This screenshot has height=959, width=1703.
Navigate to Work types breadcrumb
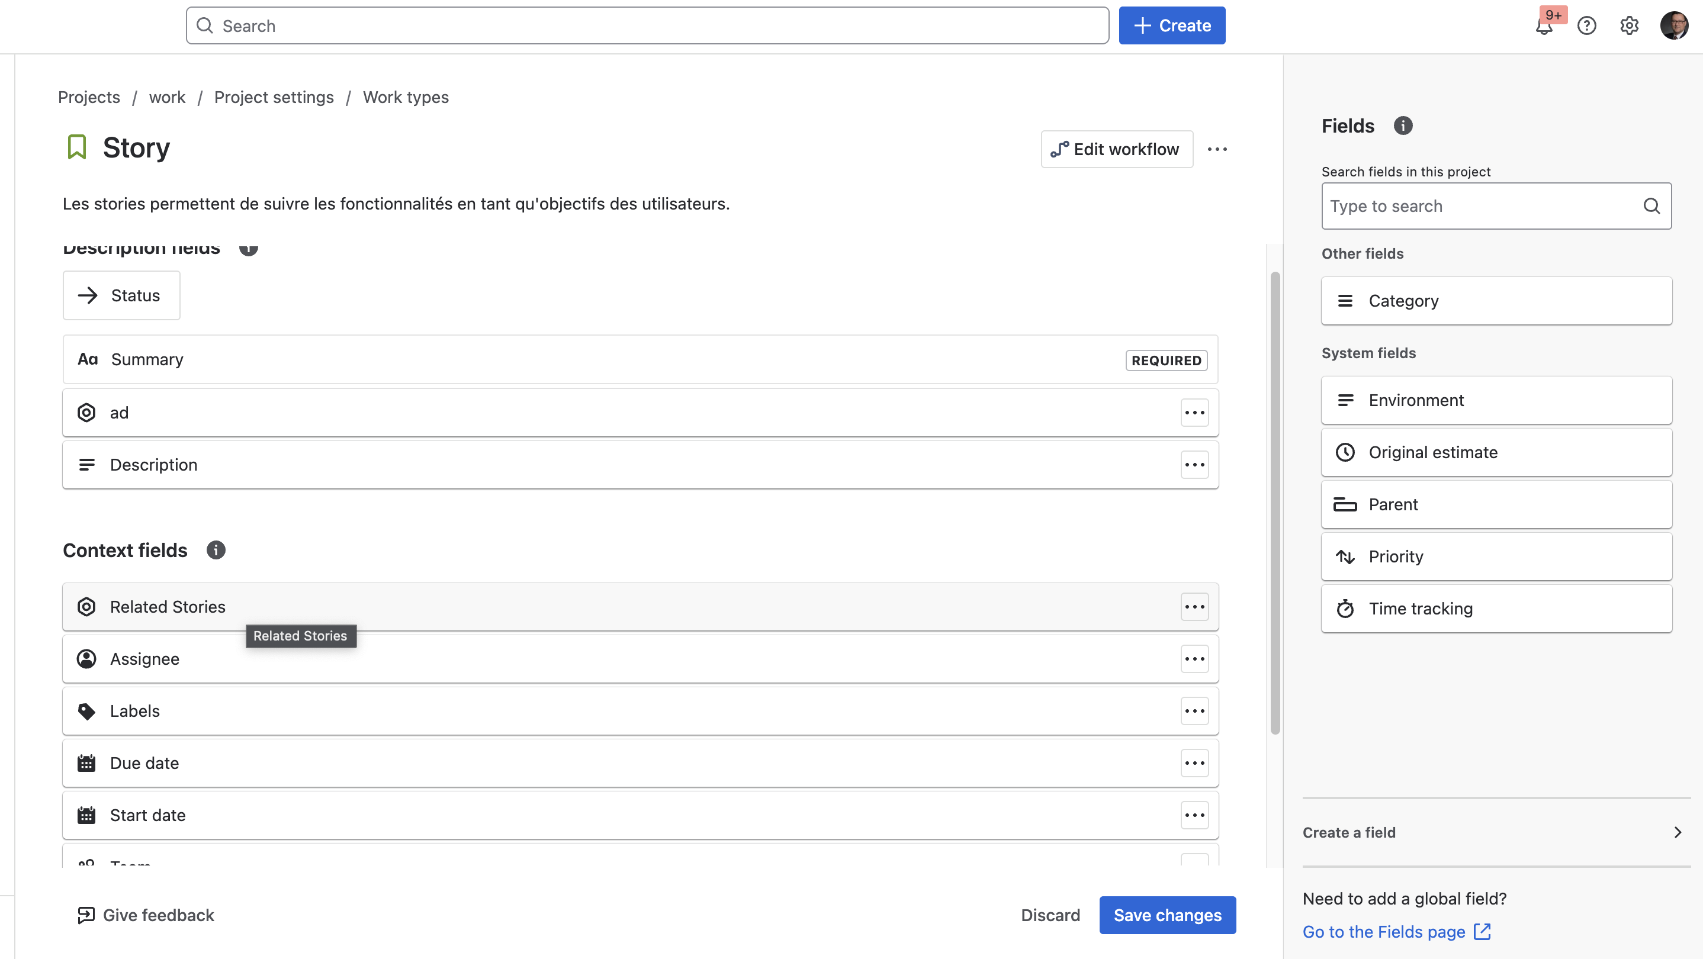tap(405, 97)
